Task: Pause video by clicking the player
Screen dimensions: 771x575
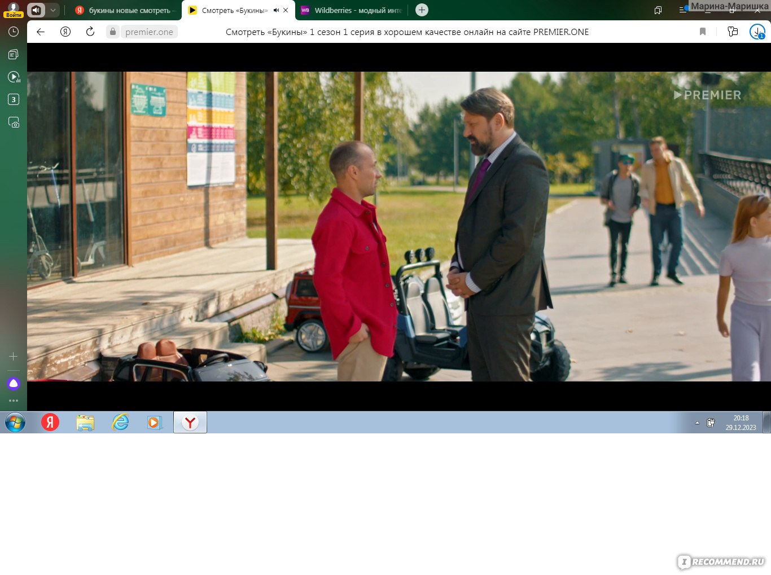Action: point(398,226)
